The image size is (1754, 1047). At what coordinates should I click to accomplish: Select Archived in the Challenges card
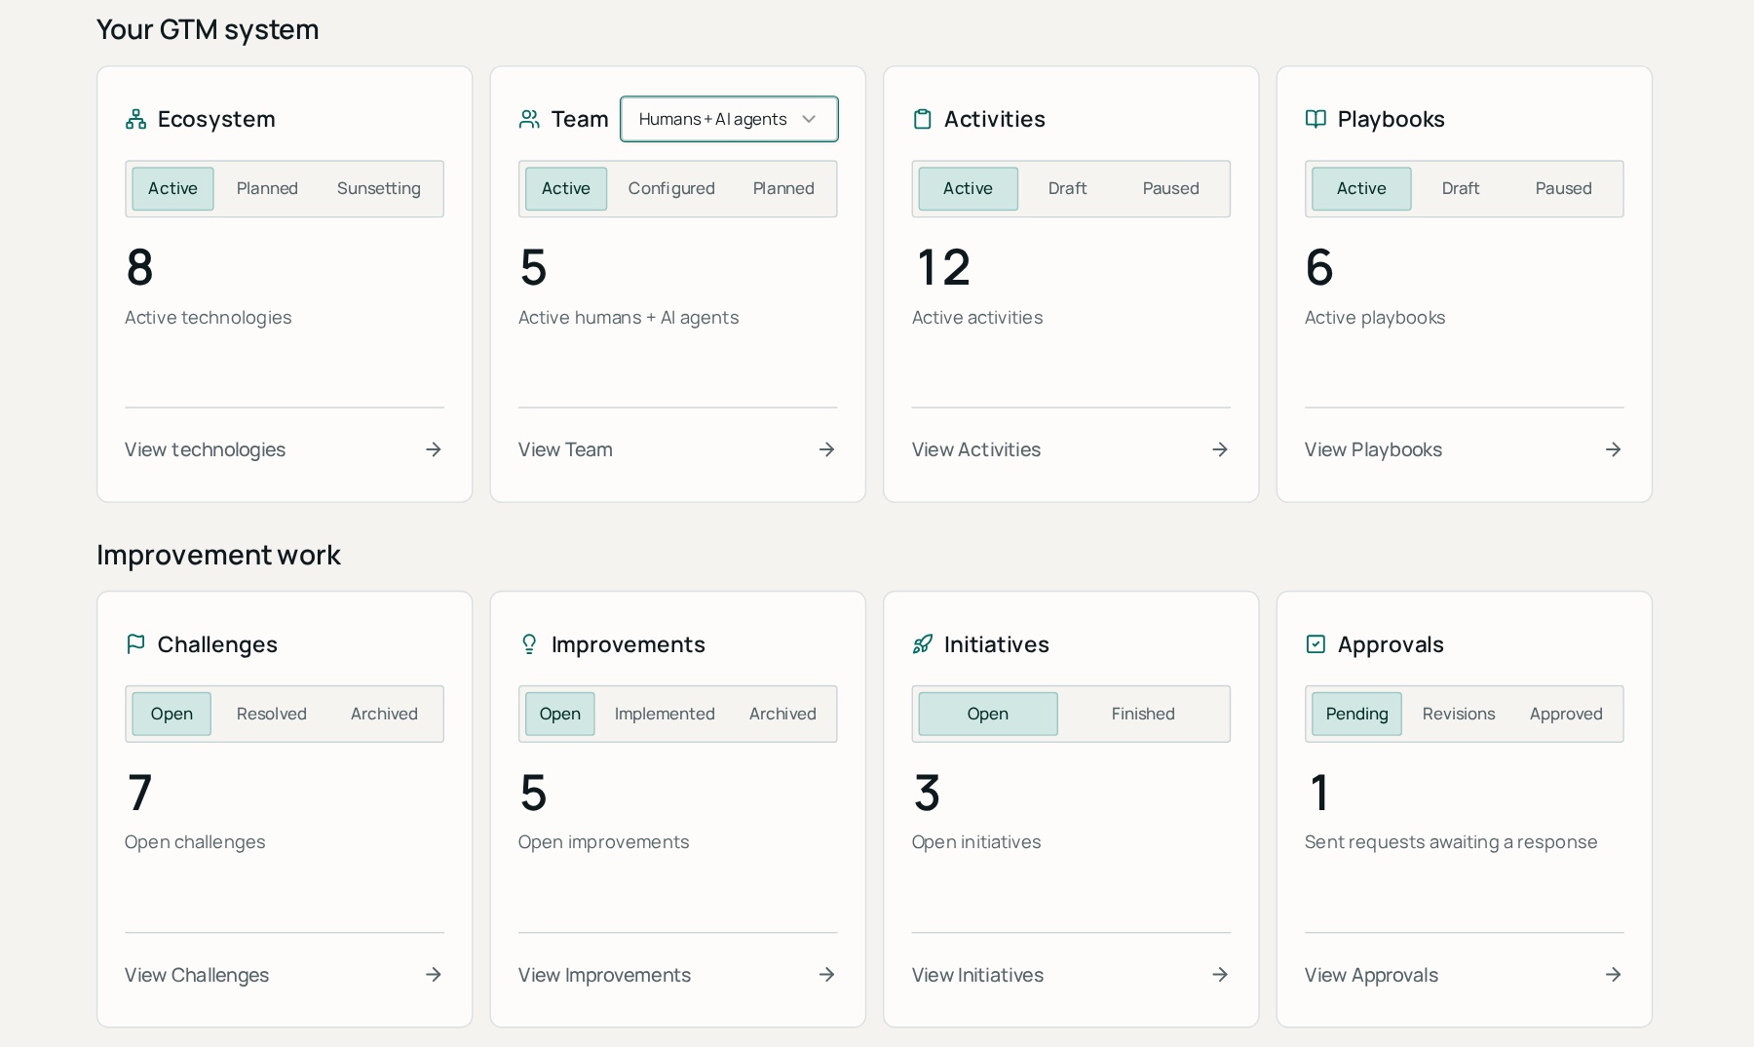384,715
